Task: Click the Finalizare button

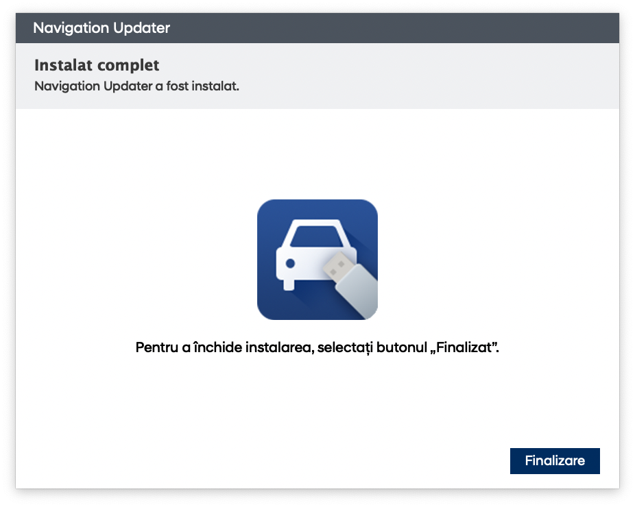Action: (x=555, y=460)
